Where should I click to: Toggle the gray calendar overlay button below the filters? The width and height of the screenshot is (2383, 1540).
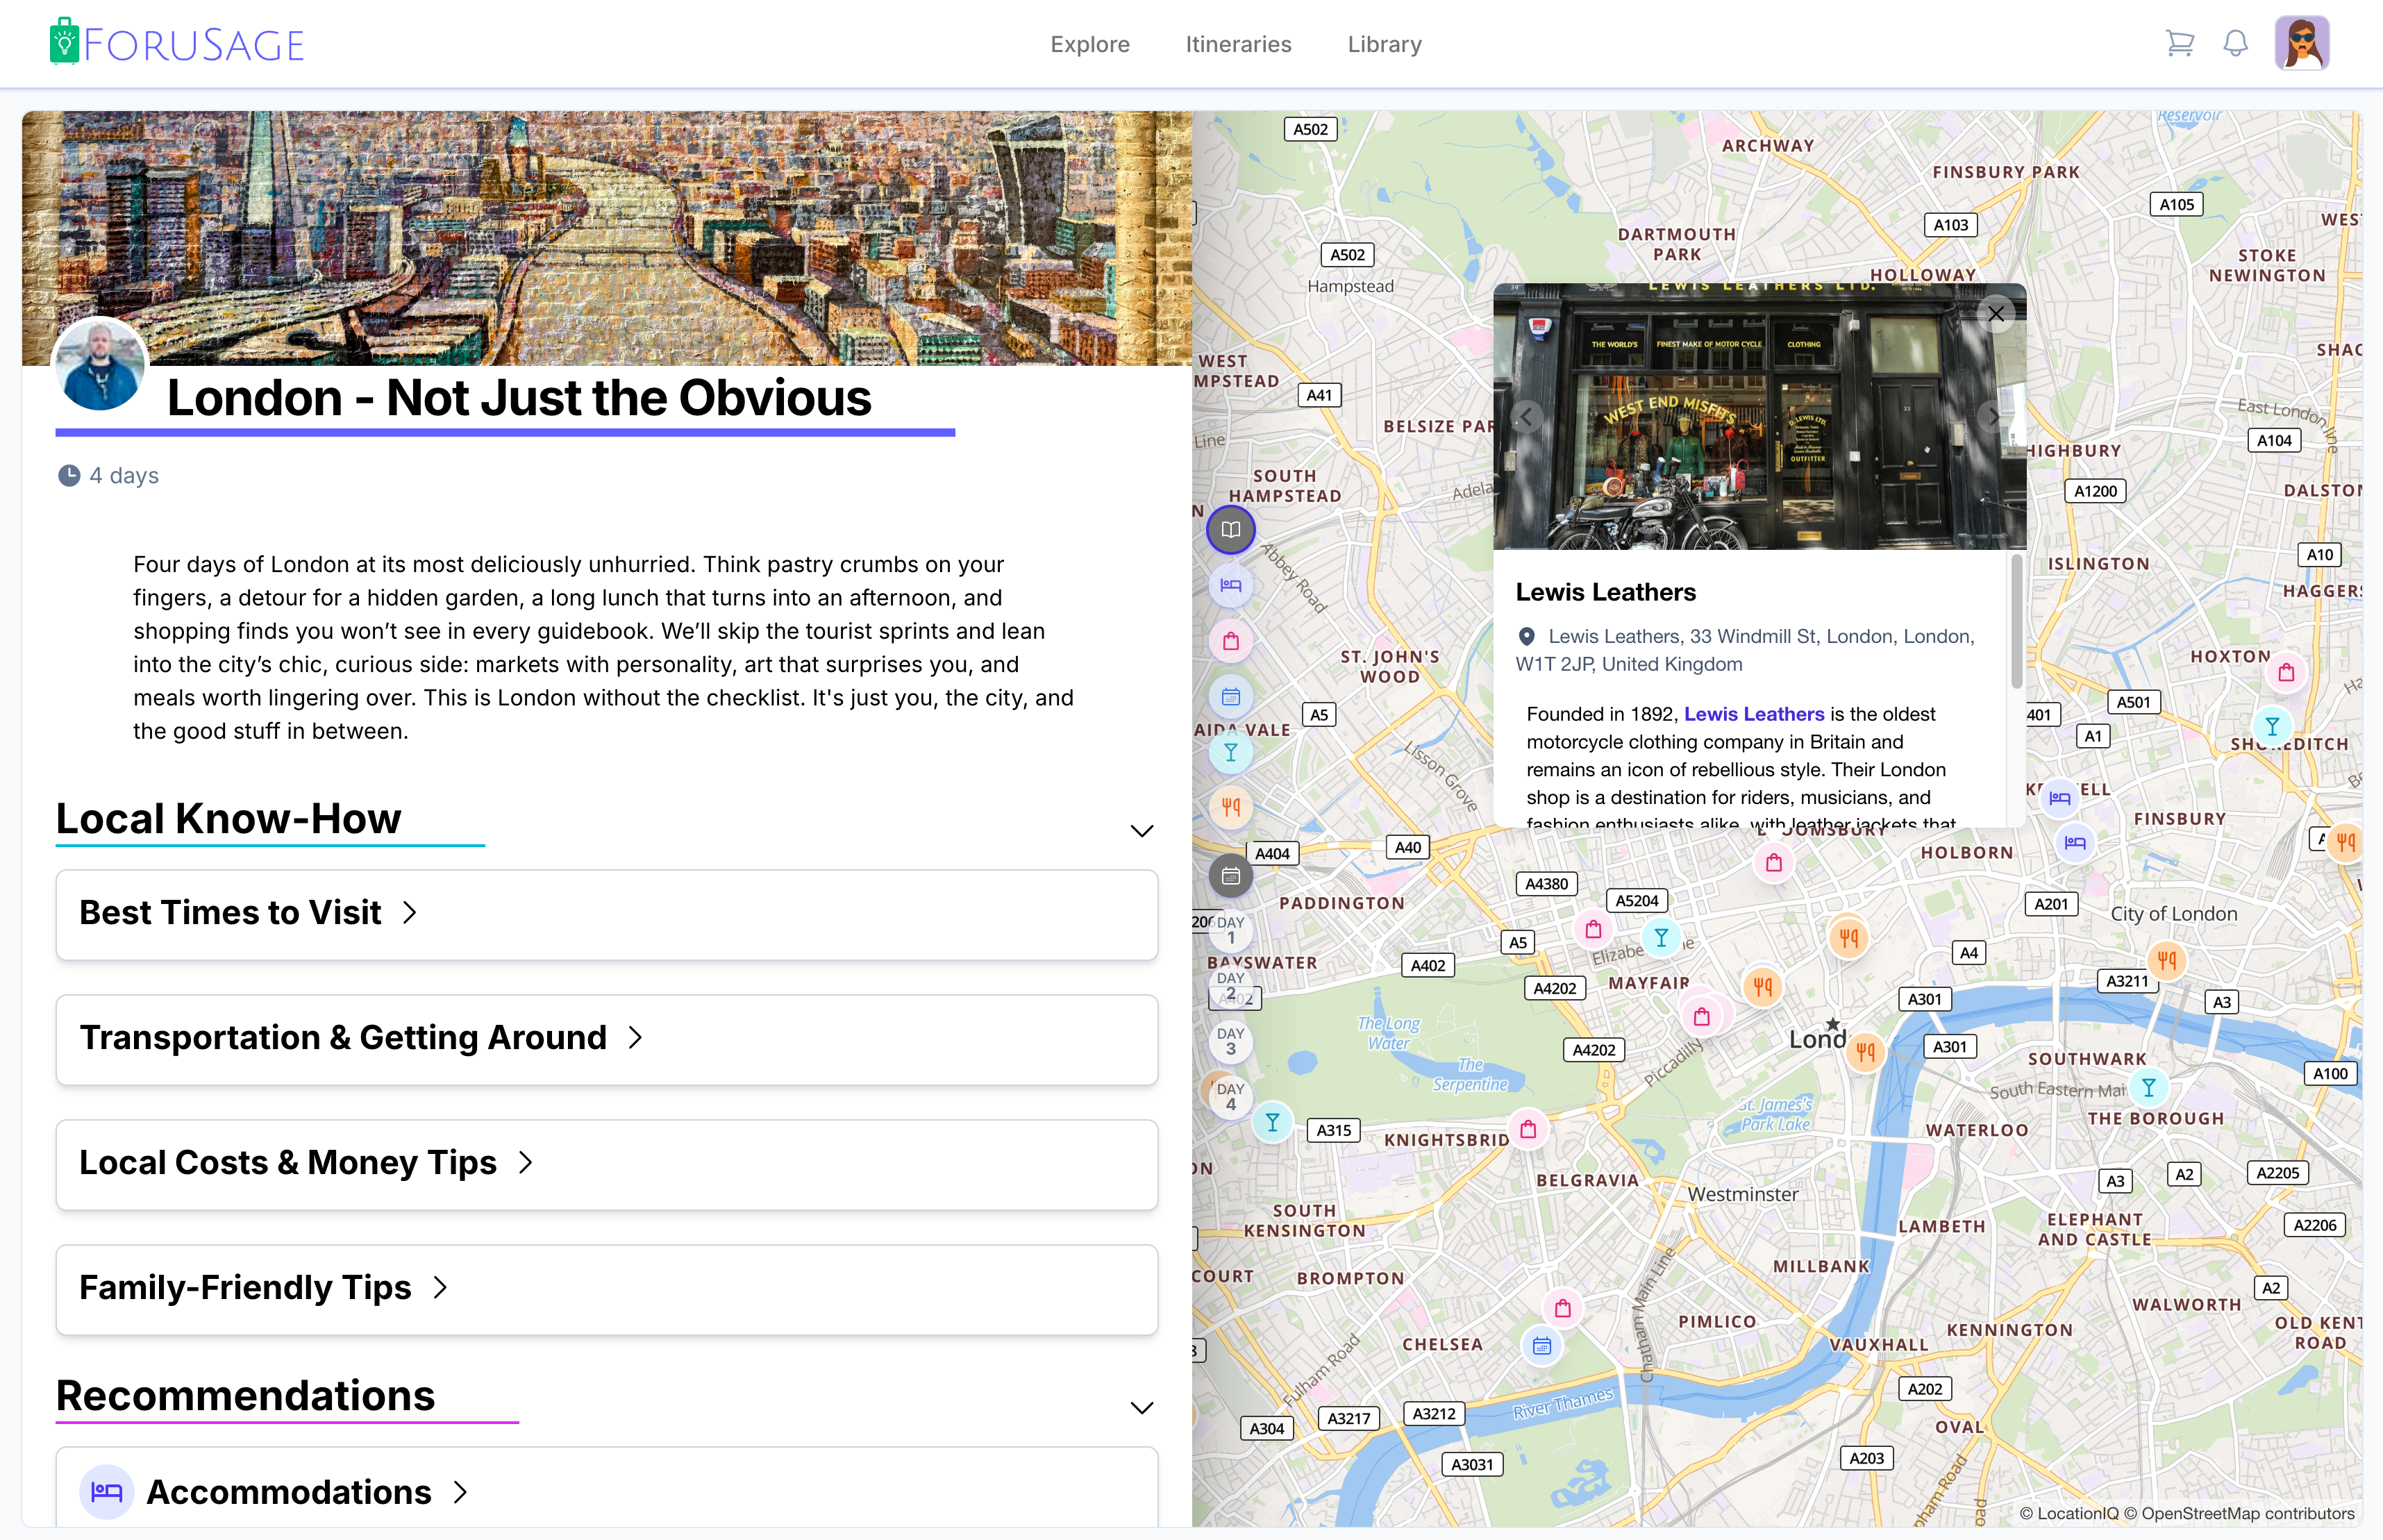point(1231,876)
